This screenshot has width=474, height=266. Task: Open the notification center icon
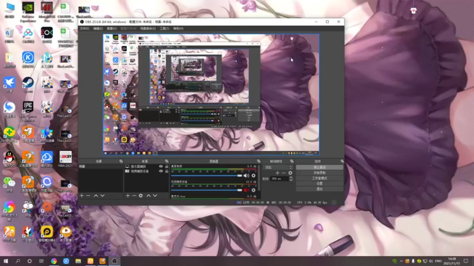pyautogui.click(x=466, y=261)
